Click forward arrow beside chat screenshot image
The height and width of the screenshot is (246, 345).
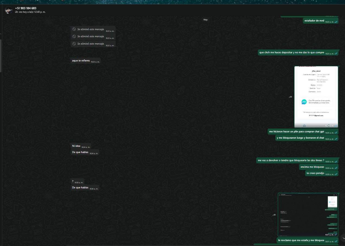274,215
